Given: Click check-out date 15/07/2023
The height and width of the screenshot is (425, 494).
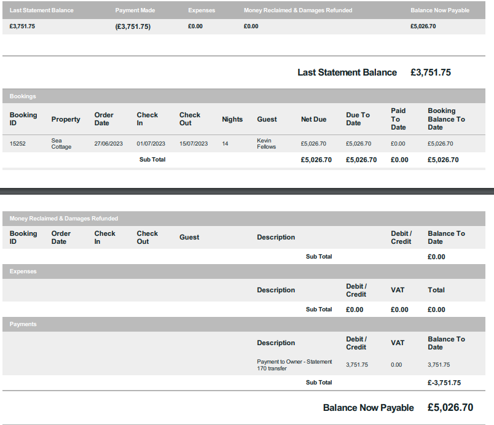Looking at the screenshot, I should pyautogui.click(x=194, y=144).
